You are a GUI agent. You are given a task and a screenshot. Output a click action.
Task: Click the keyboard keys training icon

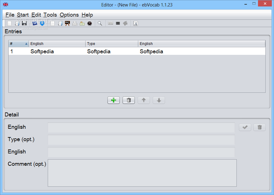(x=75, y=23)
